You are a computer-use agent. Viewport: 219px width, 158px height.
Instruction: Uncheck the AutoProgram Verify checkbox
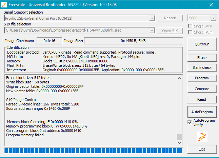pyautogui.click(x=190, y=122)
